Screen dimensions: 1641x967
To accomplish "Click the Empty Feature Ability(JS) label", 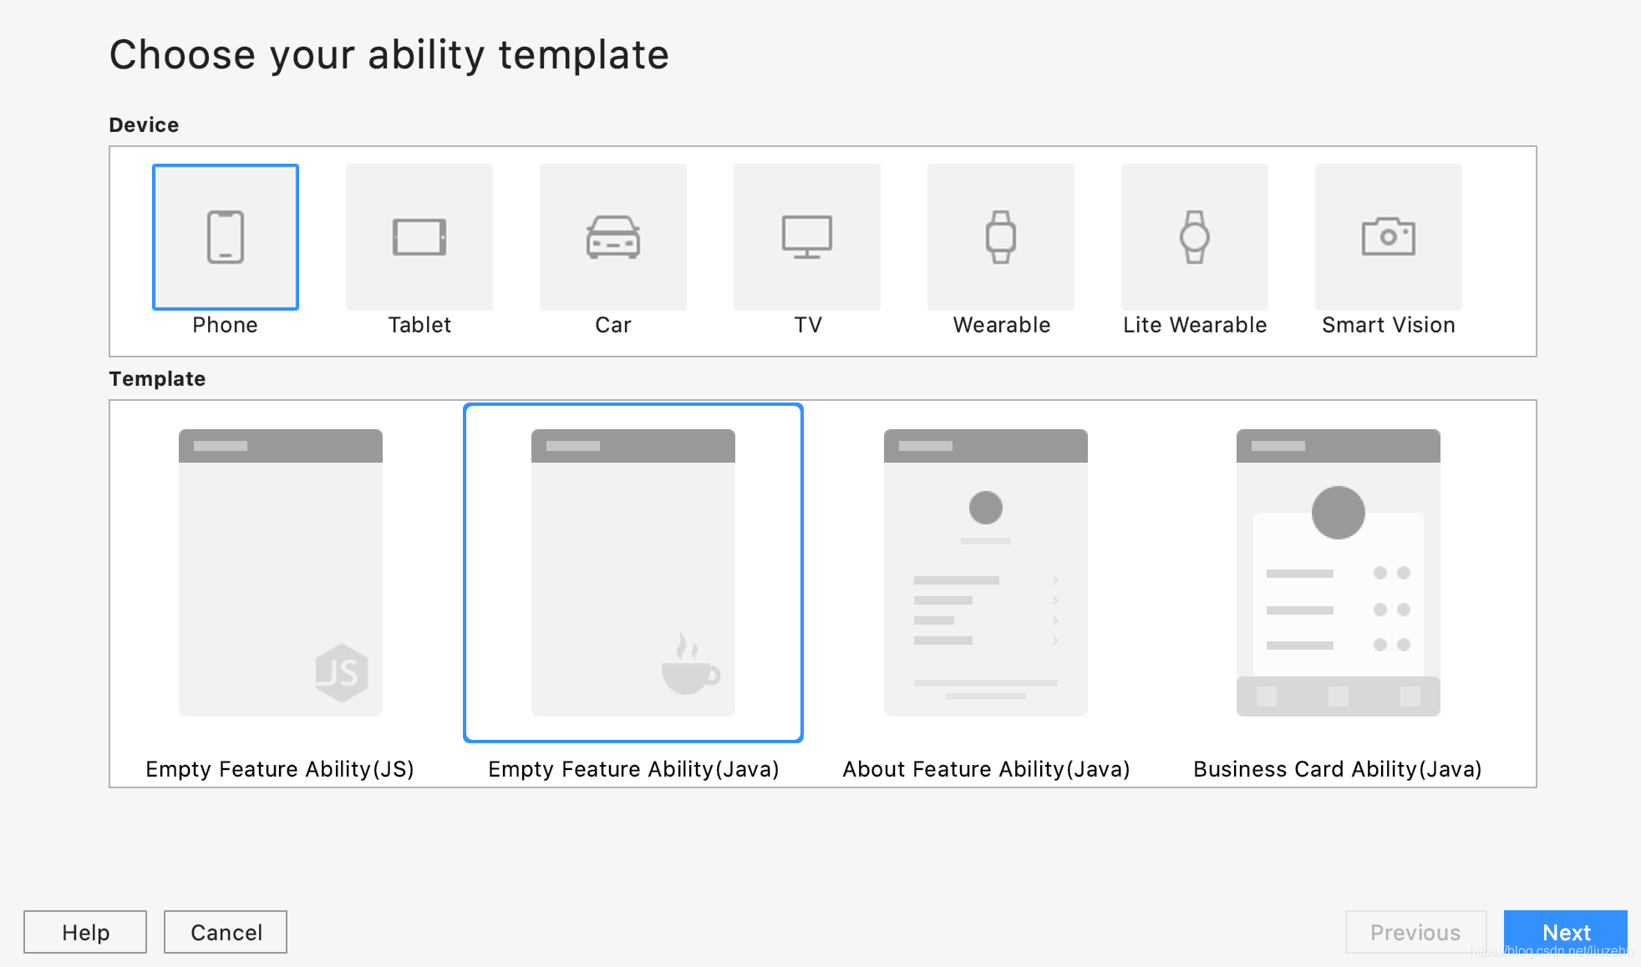I will [x=280, y=769].
